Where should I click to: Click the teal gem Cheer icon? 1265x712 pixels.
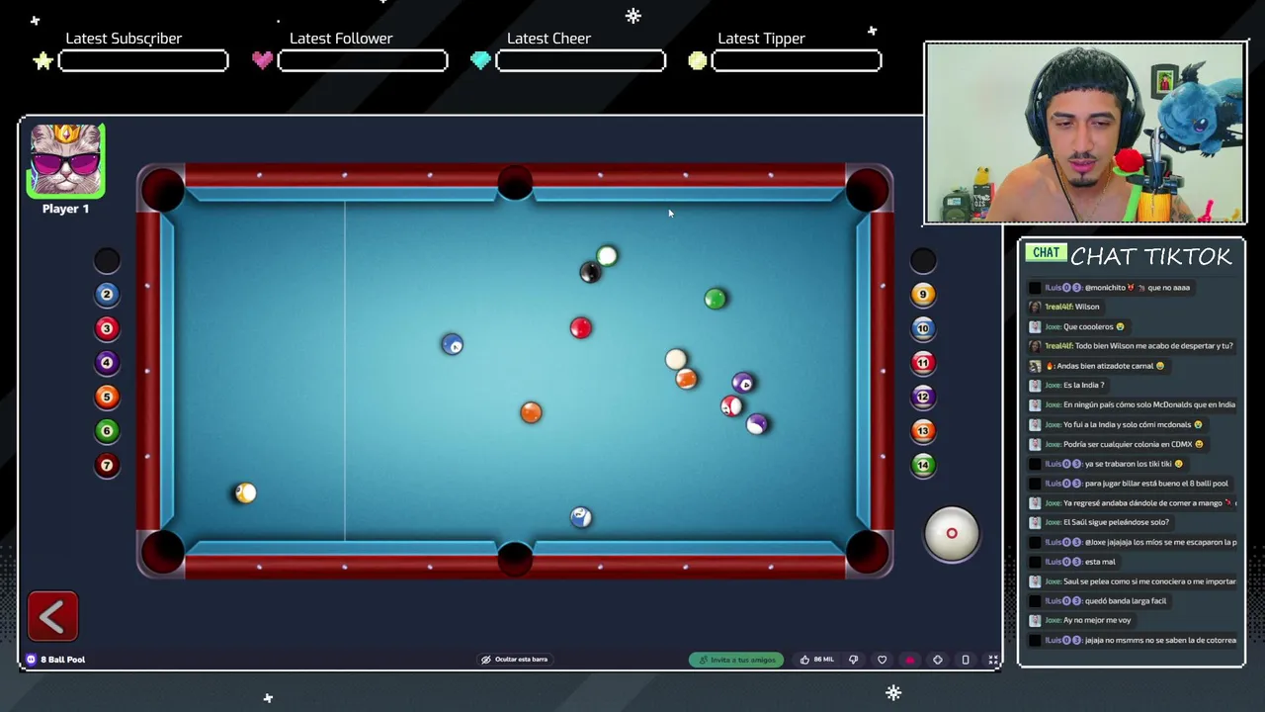pos(480,61)
